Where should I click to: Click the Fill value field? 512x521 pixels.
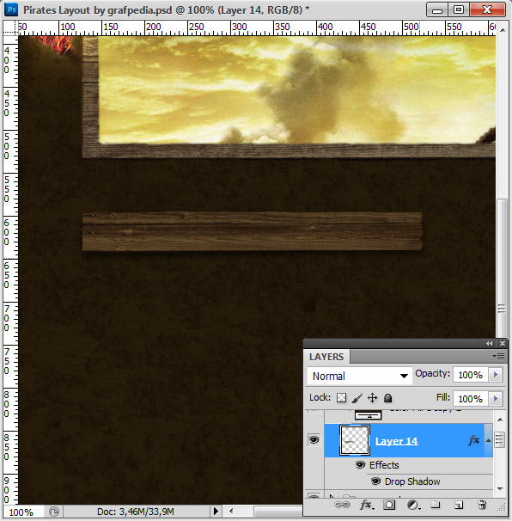click(x=470, y=398)
